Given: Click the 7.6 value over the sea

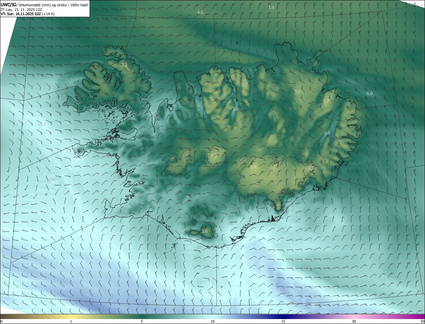Looking at the screenshot, I should (307, 268).
